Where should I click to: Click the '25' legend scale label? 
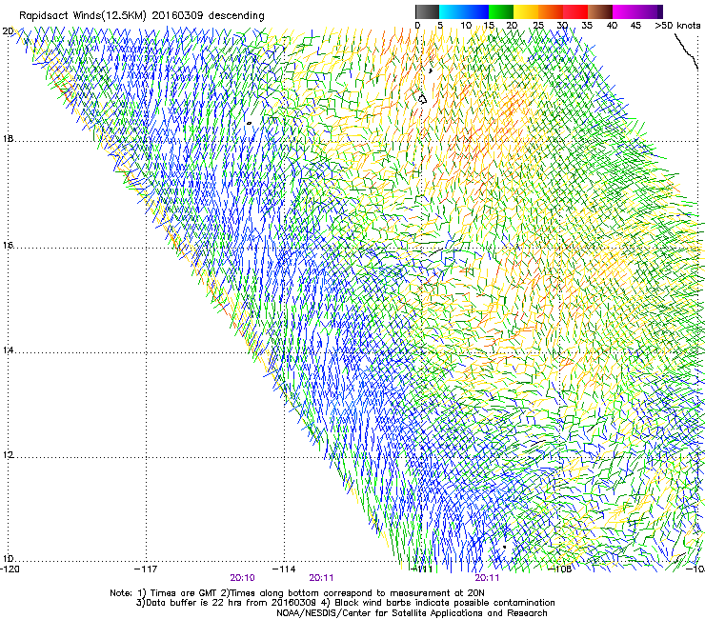(537, 26)
